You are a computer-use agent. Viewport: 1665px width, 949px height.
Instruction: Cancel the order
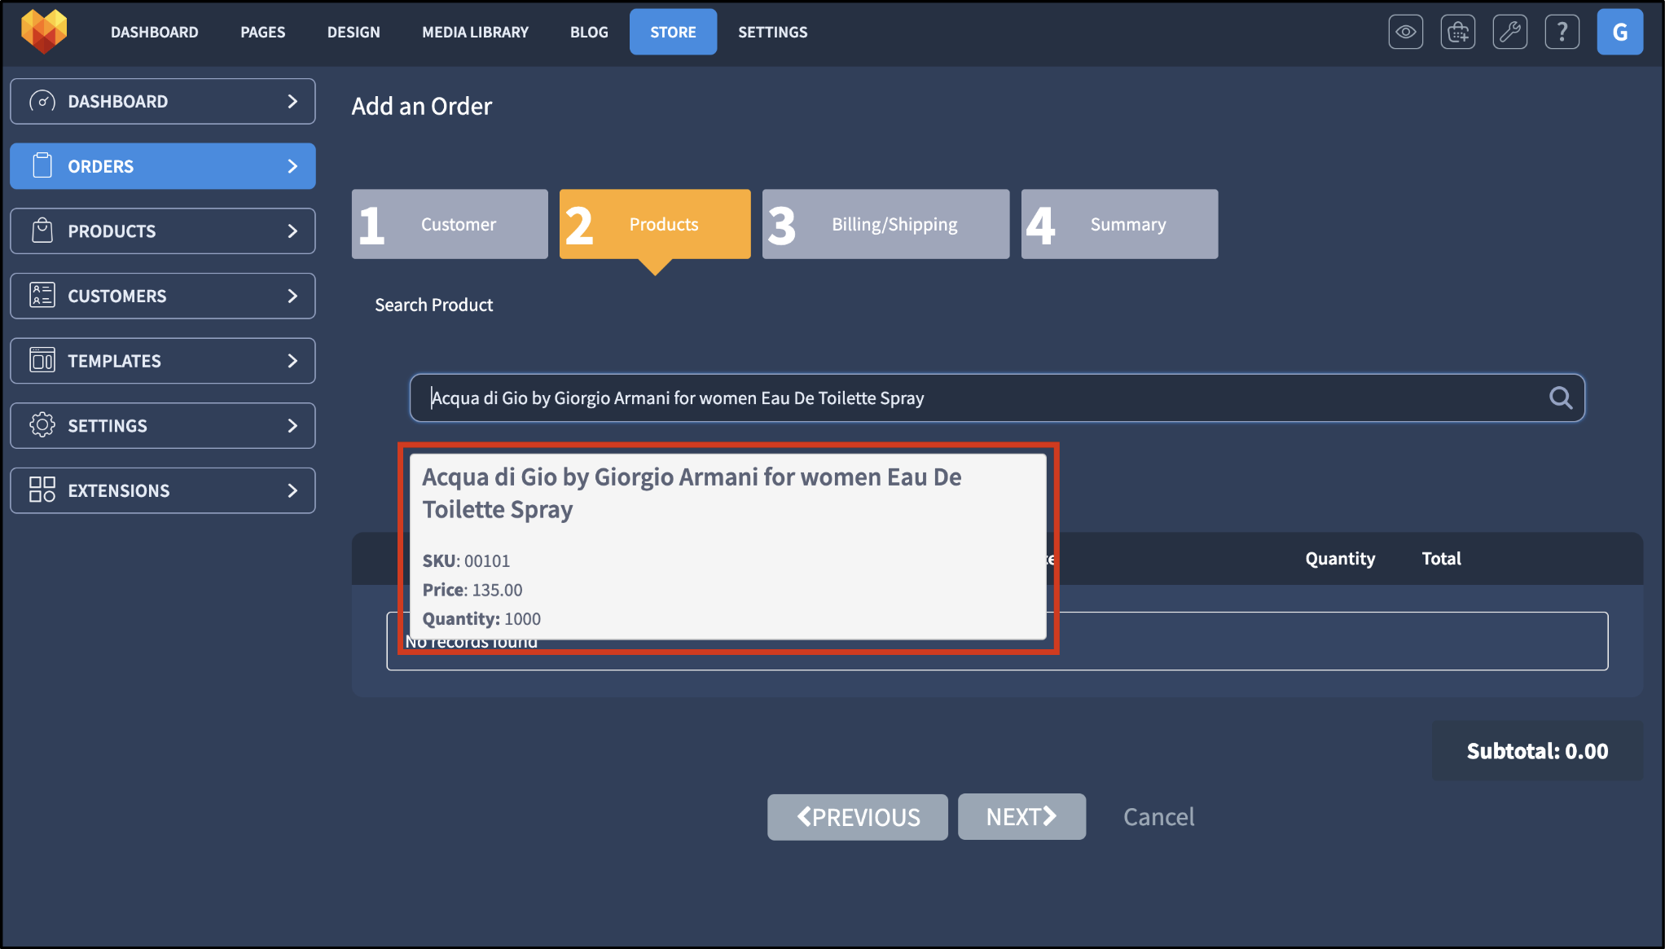[1158, 816]
